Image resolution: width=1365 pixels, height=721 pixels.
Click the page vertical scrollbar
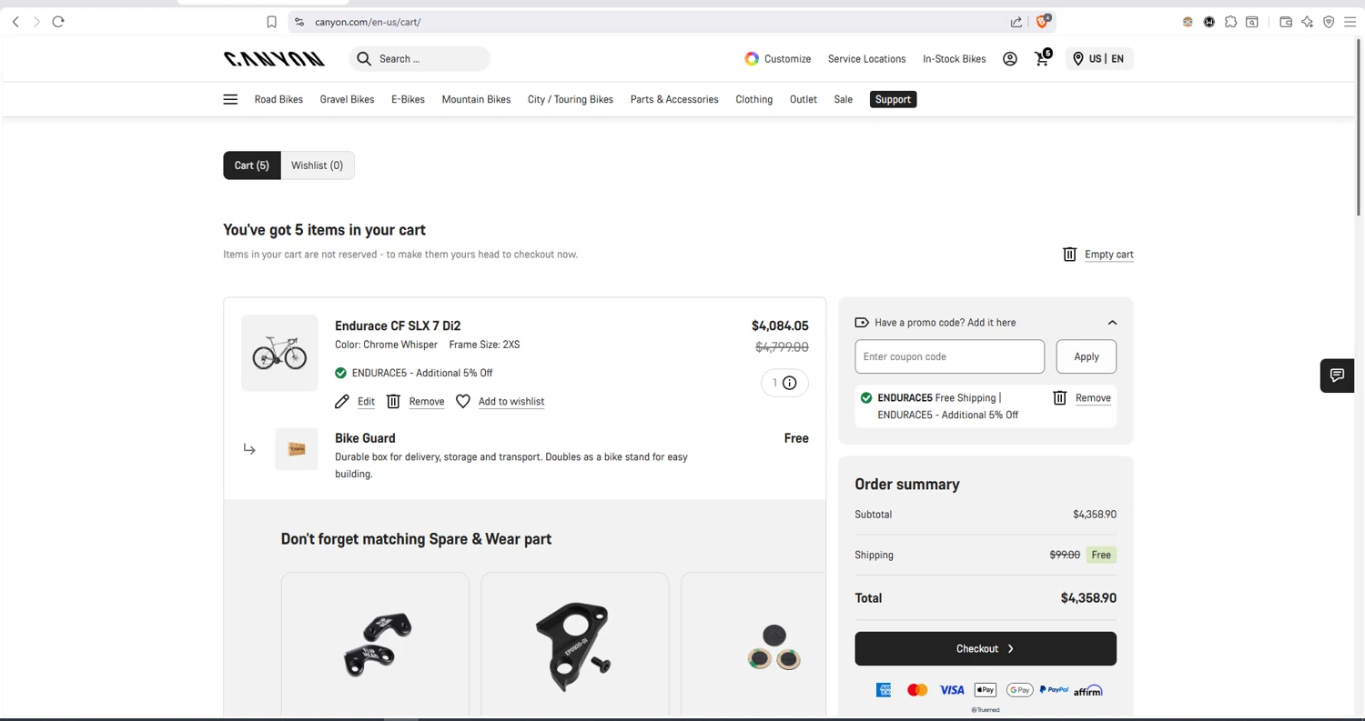(x=1359, y=127)
